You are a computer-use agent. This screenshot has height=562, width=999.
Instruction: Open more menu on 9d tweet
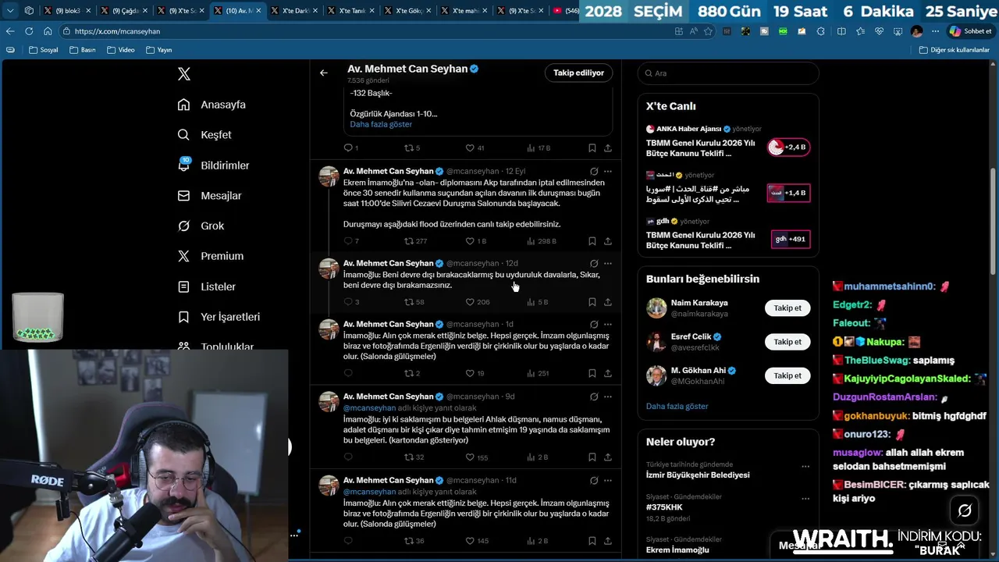608,397
